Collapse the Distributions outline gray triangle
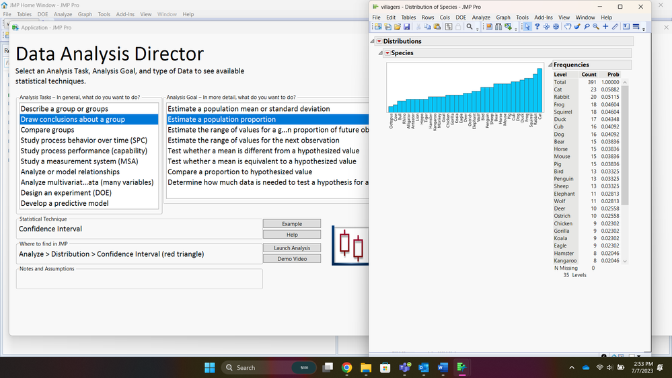Image resolution: width=672 pixels, height=378 pixels. click(373, 41)
